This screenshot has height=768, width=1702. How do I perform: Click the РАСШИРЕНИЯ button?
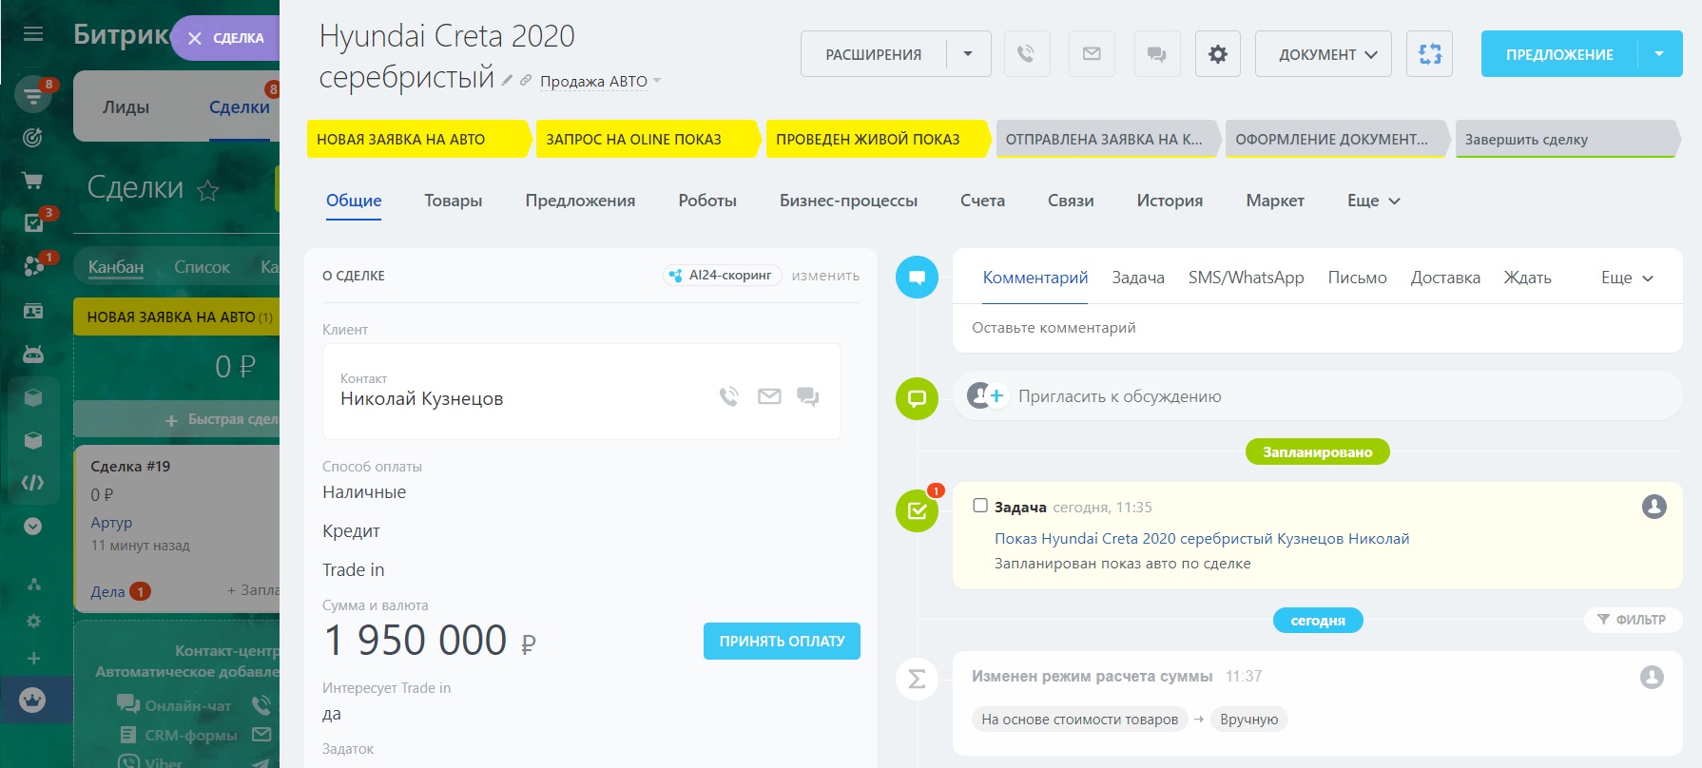873,54
